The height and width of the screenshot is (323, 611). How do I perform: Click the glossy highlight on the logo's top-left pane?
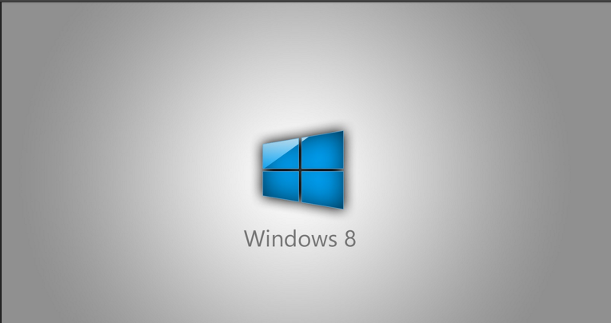(x=274, y=149)
